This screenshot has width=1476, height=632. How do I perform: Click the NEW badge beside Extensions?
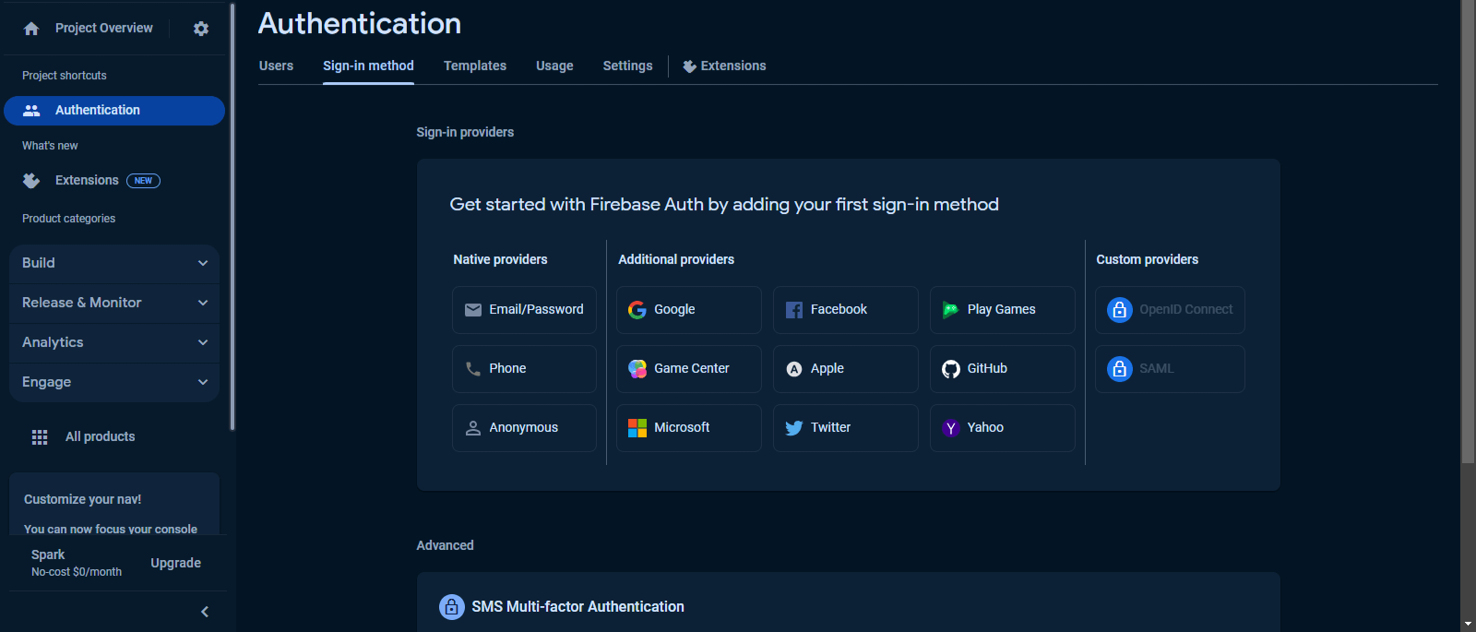(x=143, y=181)
